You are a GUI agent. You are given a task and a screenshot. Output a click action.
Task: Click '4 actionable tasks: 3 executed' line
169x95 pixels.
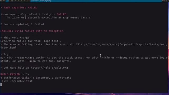click(x=25, y=78)
